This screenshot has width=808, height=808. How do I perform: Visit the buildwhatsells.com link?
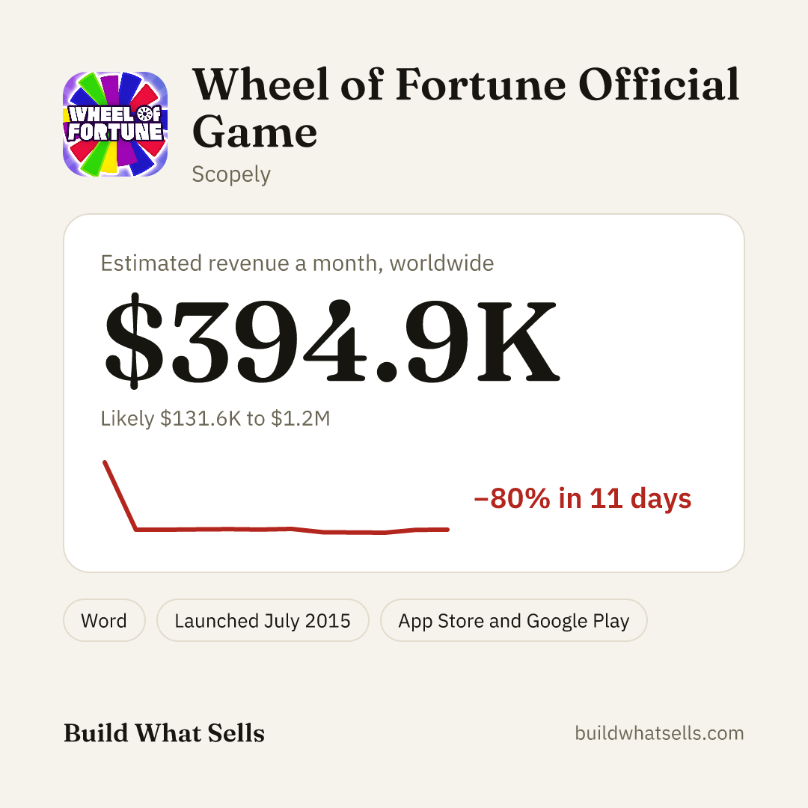coord(659,732)
